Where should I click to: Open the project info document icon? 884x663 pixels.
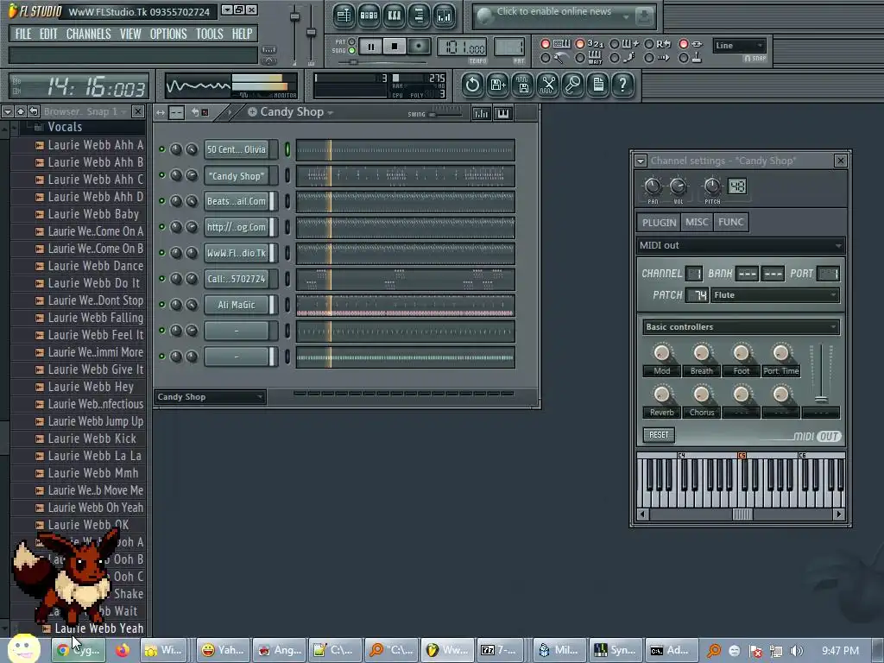[x=598, y=85]
